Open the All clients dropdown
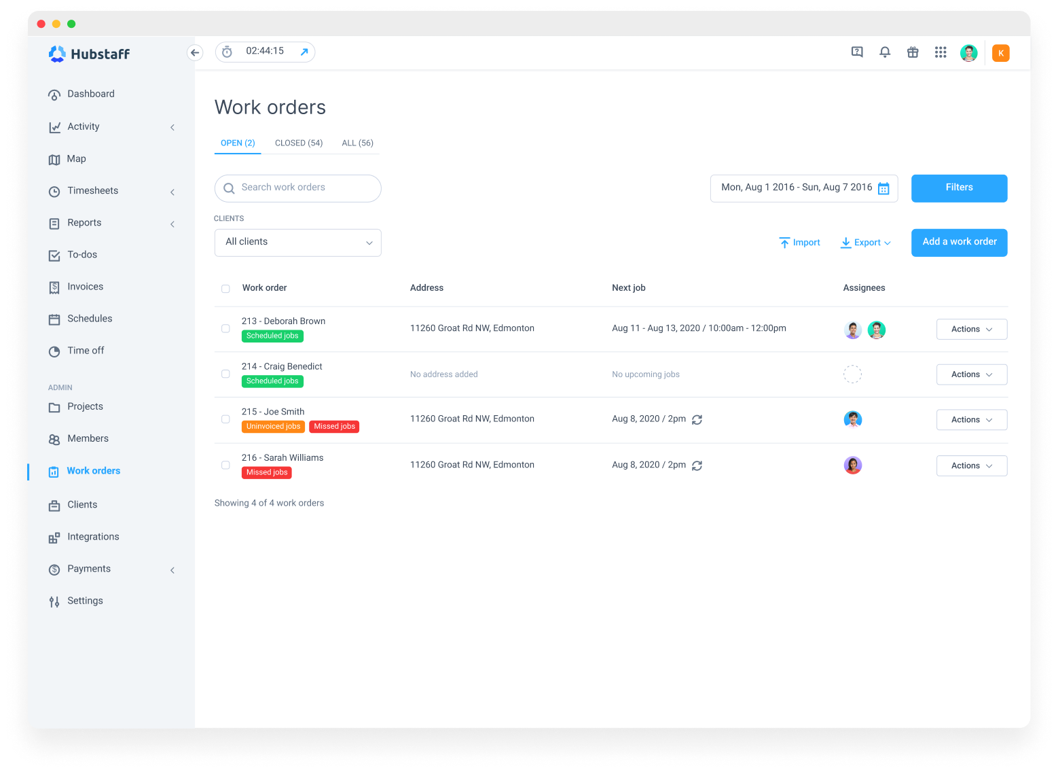1058x772 pixels. point(297,242)
